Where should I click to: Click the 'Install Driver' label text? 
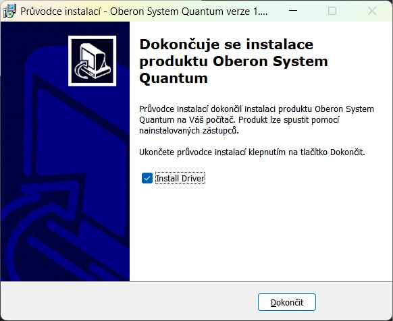(180, 178)
